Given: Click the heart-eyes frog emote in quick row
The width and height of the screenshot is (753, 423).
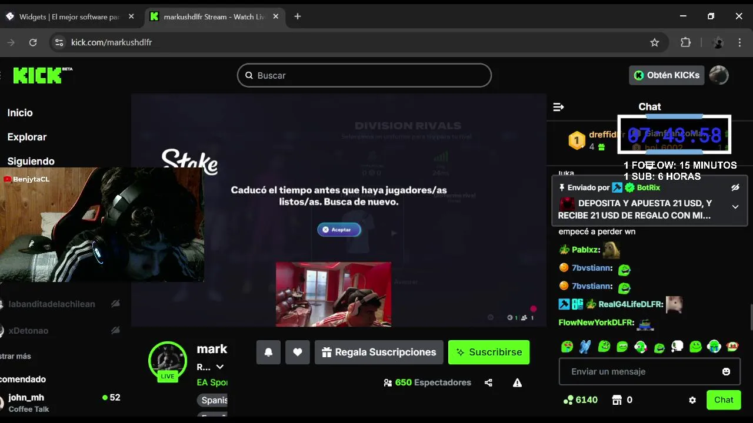Looking at the screenshot, I should tap(567, 347).
